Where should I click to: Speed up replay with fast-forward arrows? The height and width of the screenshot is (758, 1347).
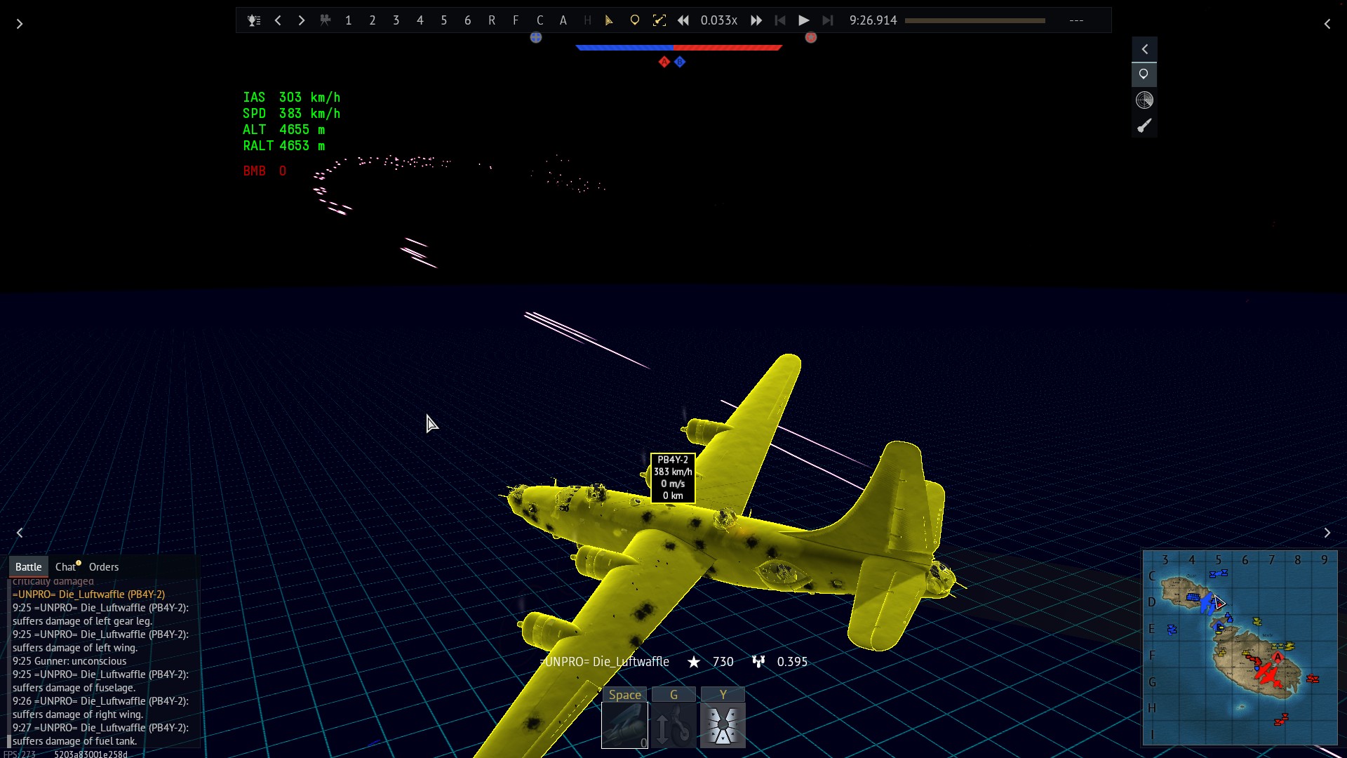click(x=756, y=20)
